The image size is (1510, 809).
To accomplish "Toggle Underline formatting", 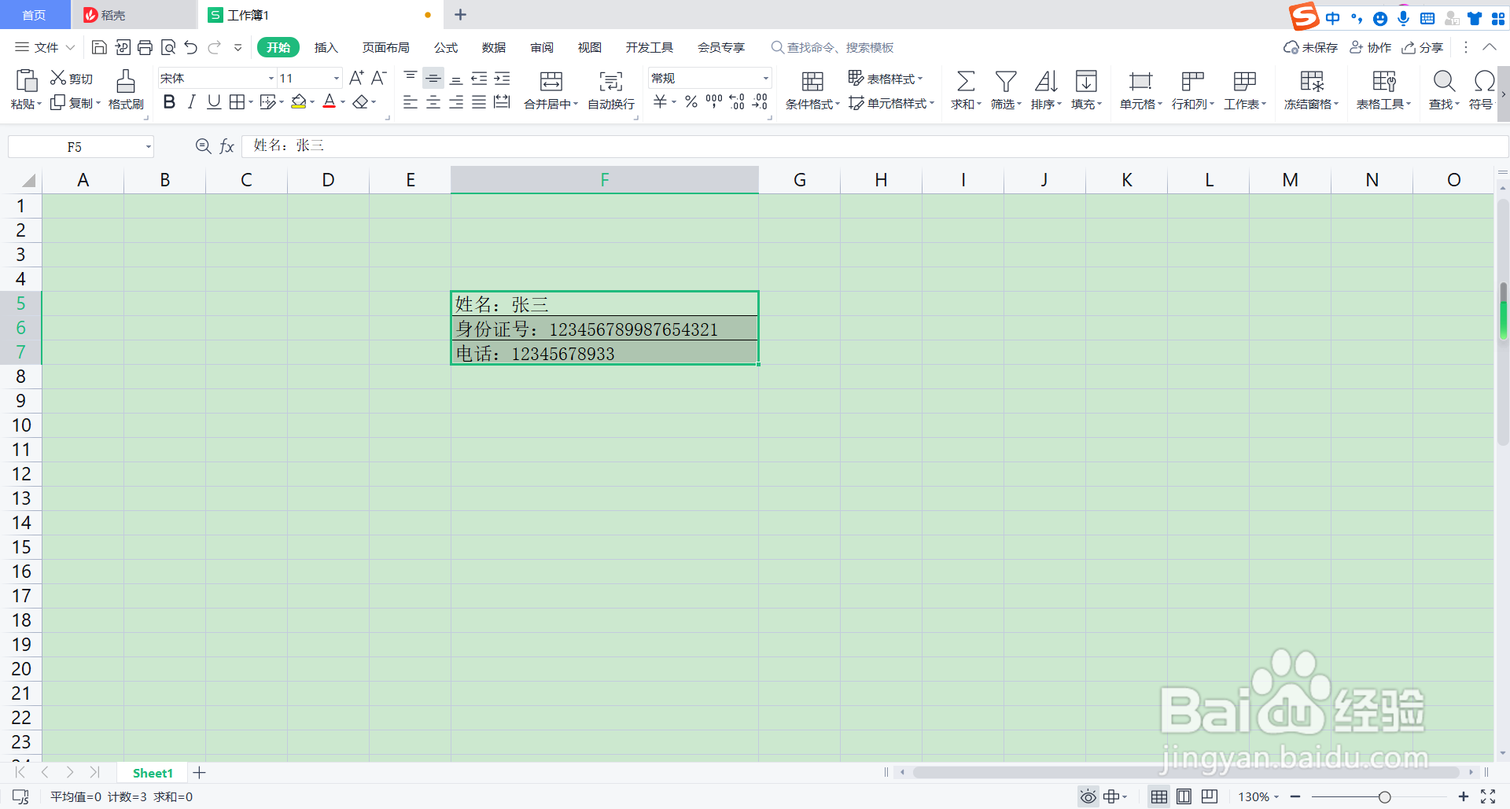I will pyautogui.click(x=213, y=102).
